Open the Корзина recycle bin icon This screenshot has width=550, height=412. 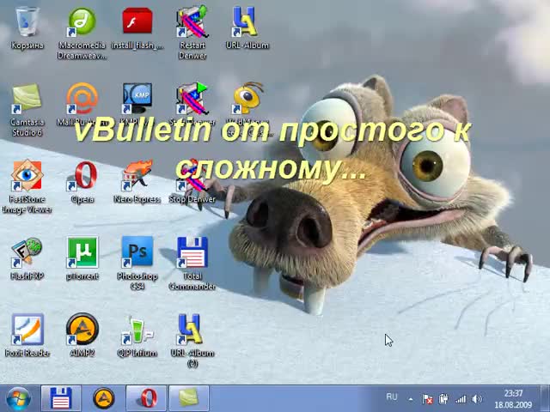(x=27, y=22)
